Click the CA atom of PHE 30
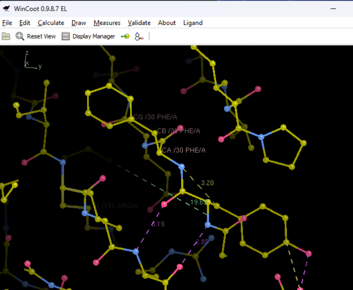This screenshot has width=353, height=290. click(x=159, y=153)
